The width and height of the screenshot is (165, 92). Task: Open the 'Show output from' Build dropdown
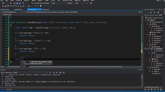pos(31,73)
